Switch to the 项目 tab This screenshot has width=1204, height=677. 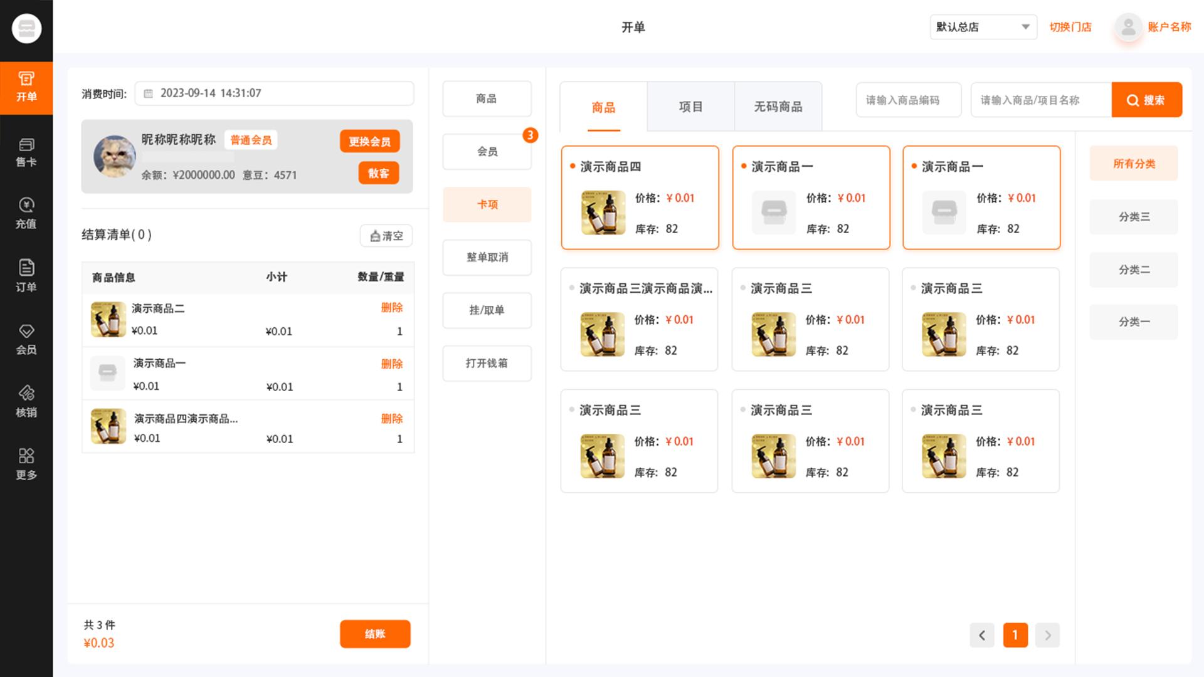pos(690,107)
